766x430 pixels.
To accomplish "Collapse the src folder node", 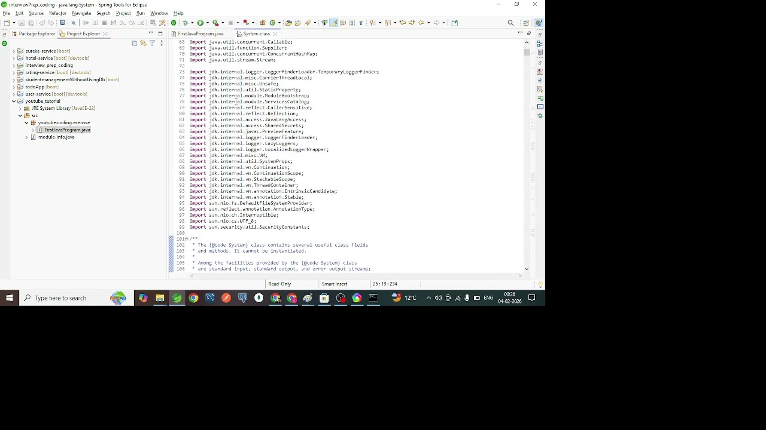I will 20,115.
